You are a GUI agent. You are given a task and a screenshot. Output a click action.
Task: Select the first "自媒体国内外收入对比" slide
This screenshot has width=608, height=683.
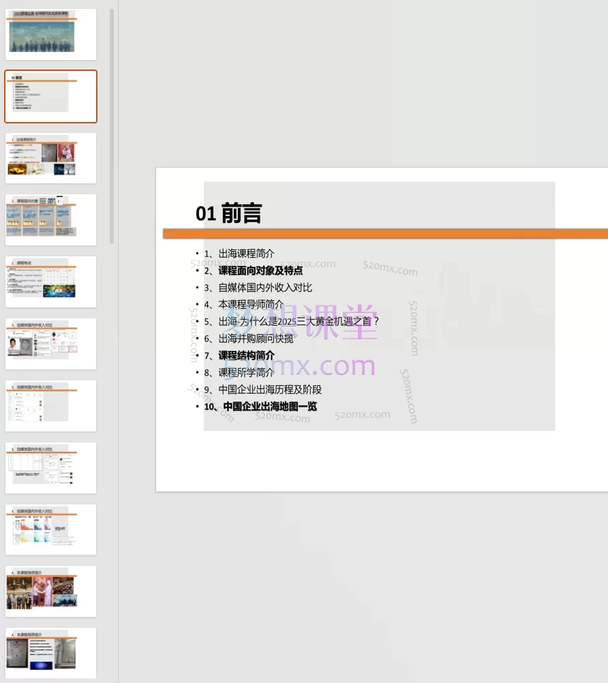(50, 343)
